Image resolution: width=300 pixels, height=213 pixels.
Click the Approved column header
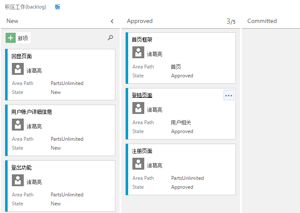tap(140, 21)
